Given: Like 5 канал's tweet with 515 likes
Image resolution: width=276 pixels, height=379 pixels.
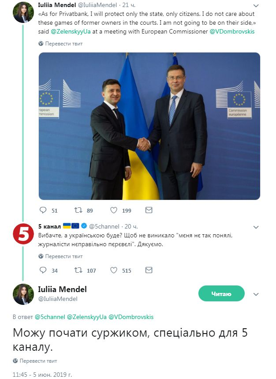Looking at the screenshot, I should [x=114, y=270].
